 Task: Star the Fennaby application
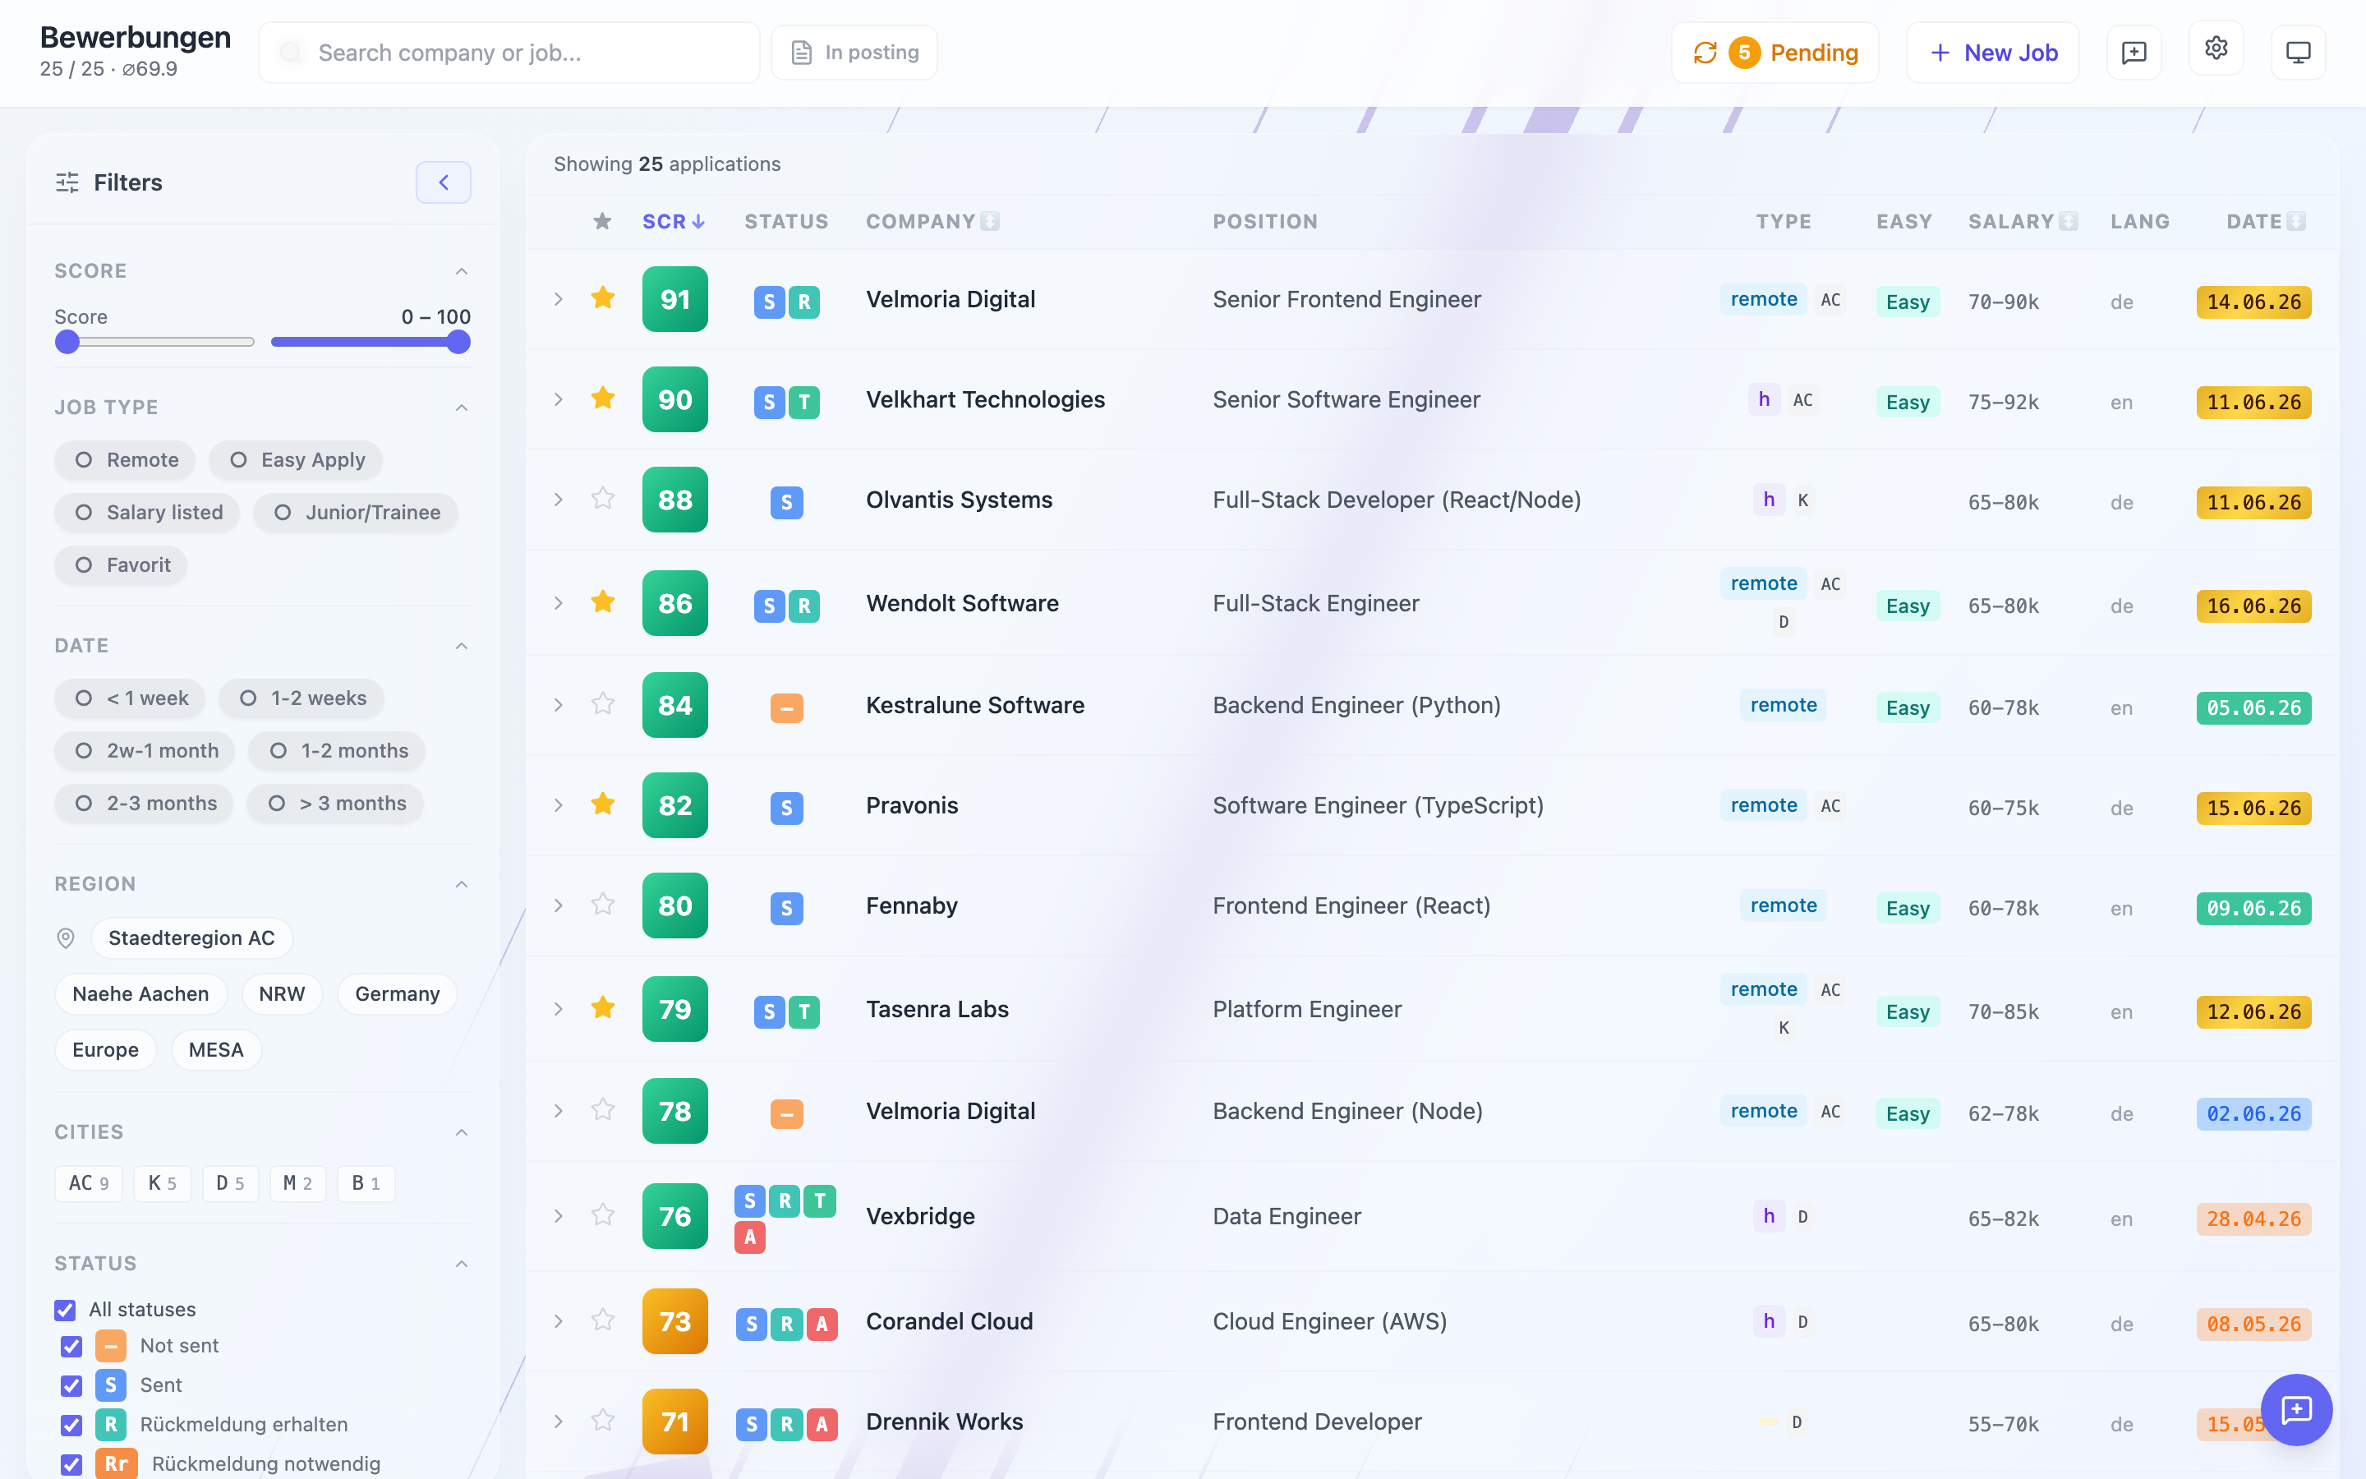(x=602, y=905)
